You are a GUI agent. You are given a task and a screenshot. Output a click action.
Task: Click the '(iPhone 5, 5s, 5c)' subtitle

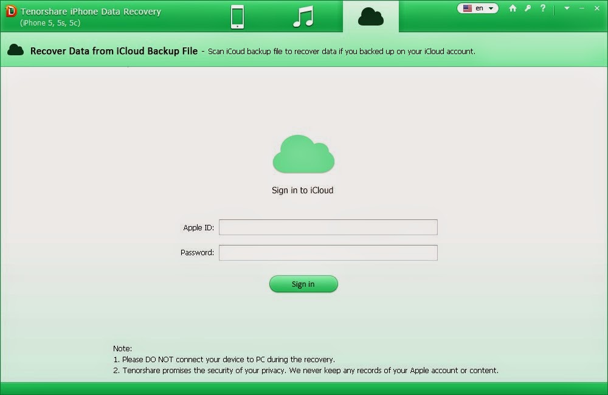click(x=50, y=23)
